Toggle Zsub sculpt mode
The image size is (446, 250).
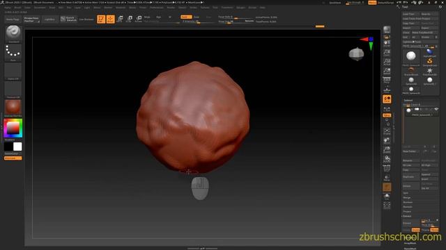point(197,17)
